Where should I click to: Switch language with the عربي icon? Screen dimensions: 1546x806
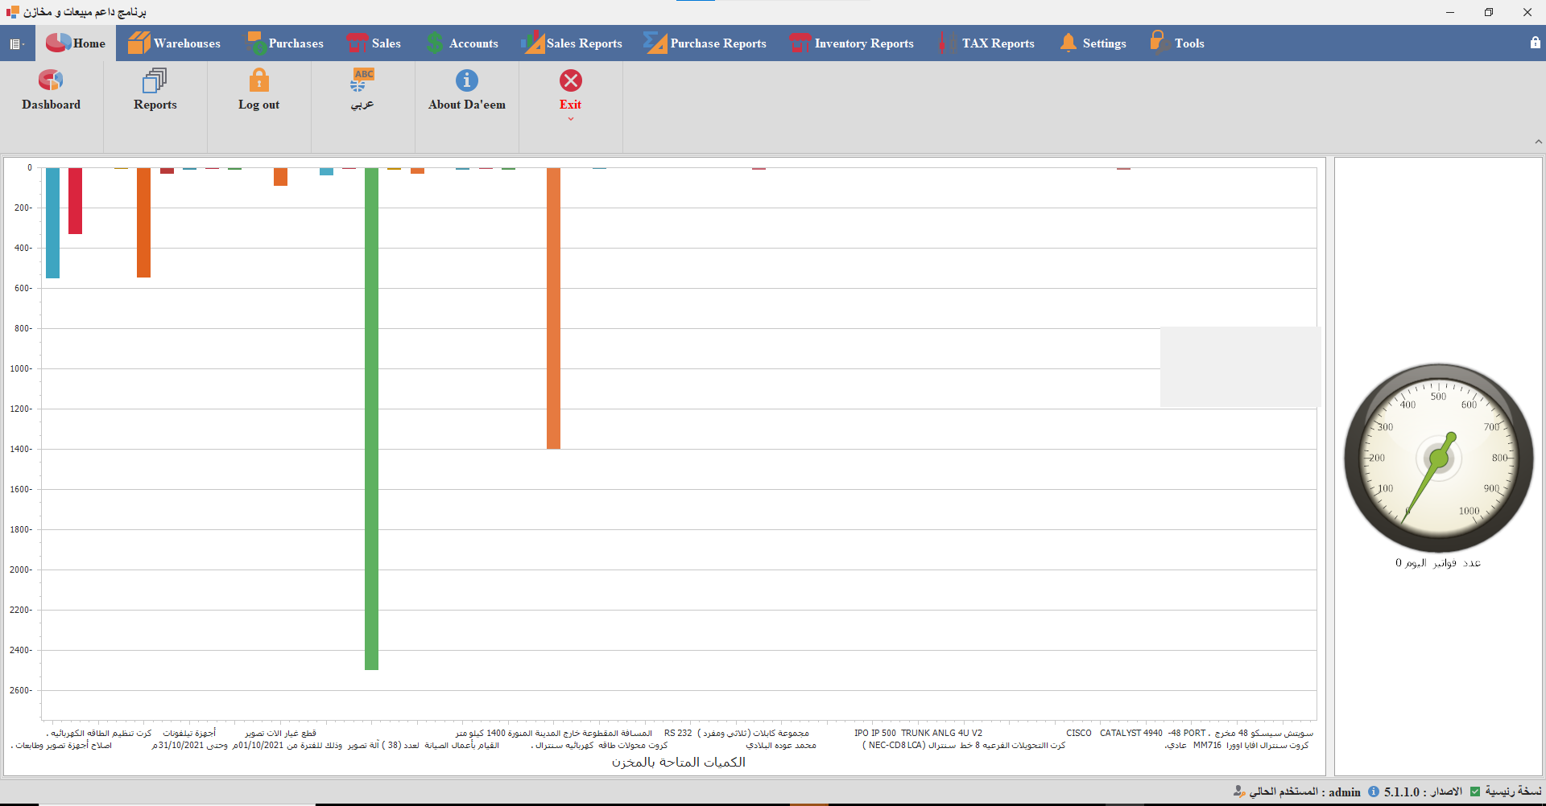coord(362,80)
